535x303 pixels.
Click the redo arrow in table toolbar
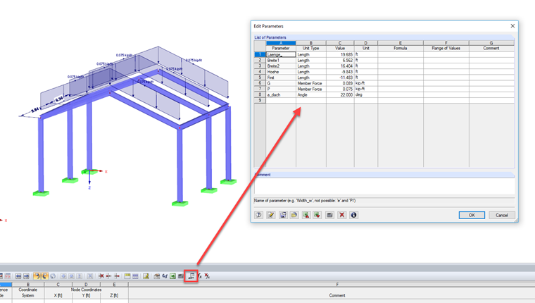44,276
